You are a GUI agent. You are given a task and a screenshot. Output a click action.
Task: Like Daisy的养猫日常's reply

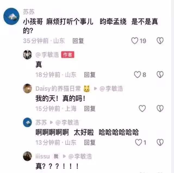pyautogui.click(x=142, y=108)
